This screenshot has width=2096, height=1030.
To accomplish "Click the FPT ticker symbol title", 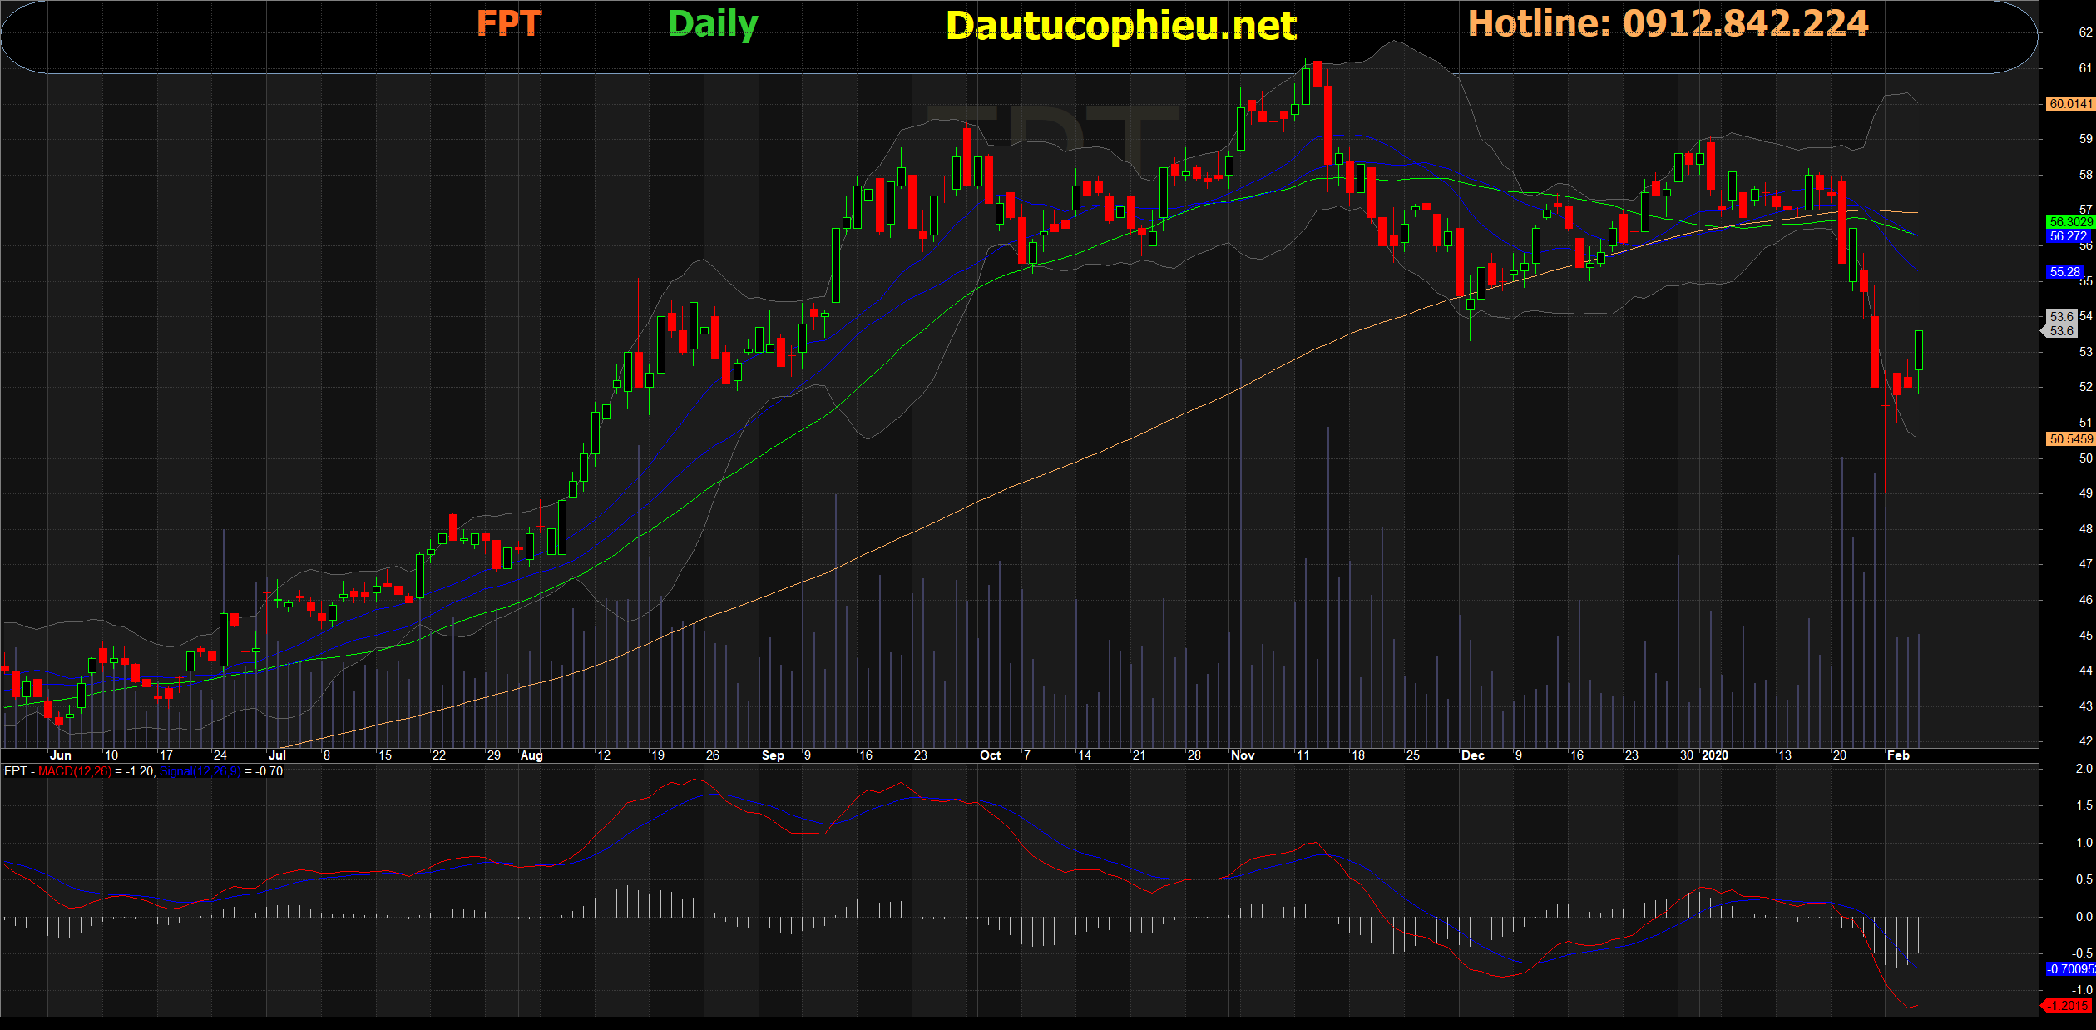I will (x=508, y=23).
